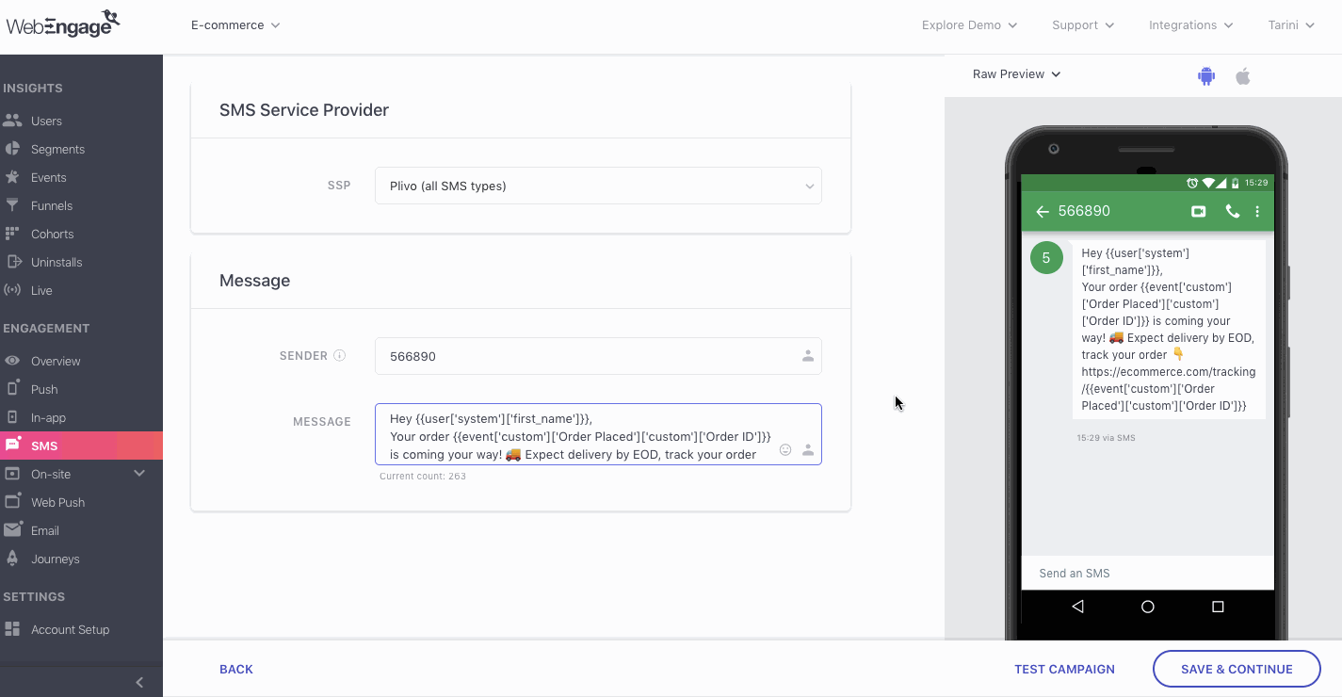Image resolution: width=1342 pixels, height=697 pixels.
Task: Click the green 5 avatar in preview
Action: (1046, 257)
